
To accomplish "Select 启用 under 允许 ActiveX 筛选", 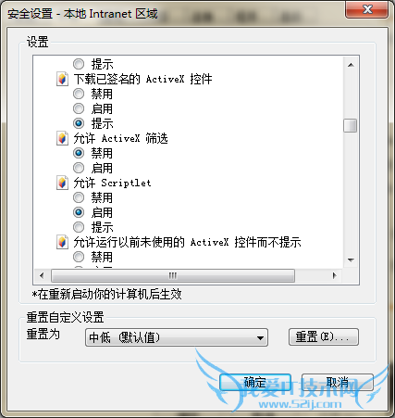I will point(79,168).
